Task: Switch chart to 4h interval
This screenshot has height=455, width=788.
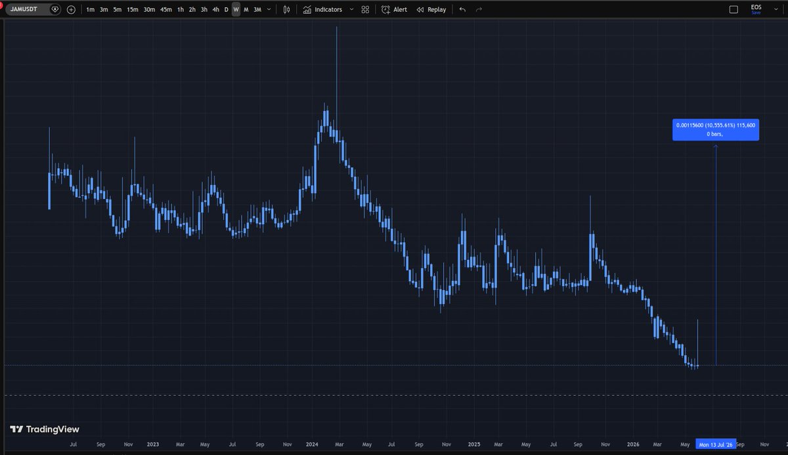Action: point(216,10)
